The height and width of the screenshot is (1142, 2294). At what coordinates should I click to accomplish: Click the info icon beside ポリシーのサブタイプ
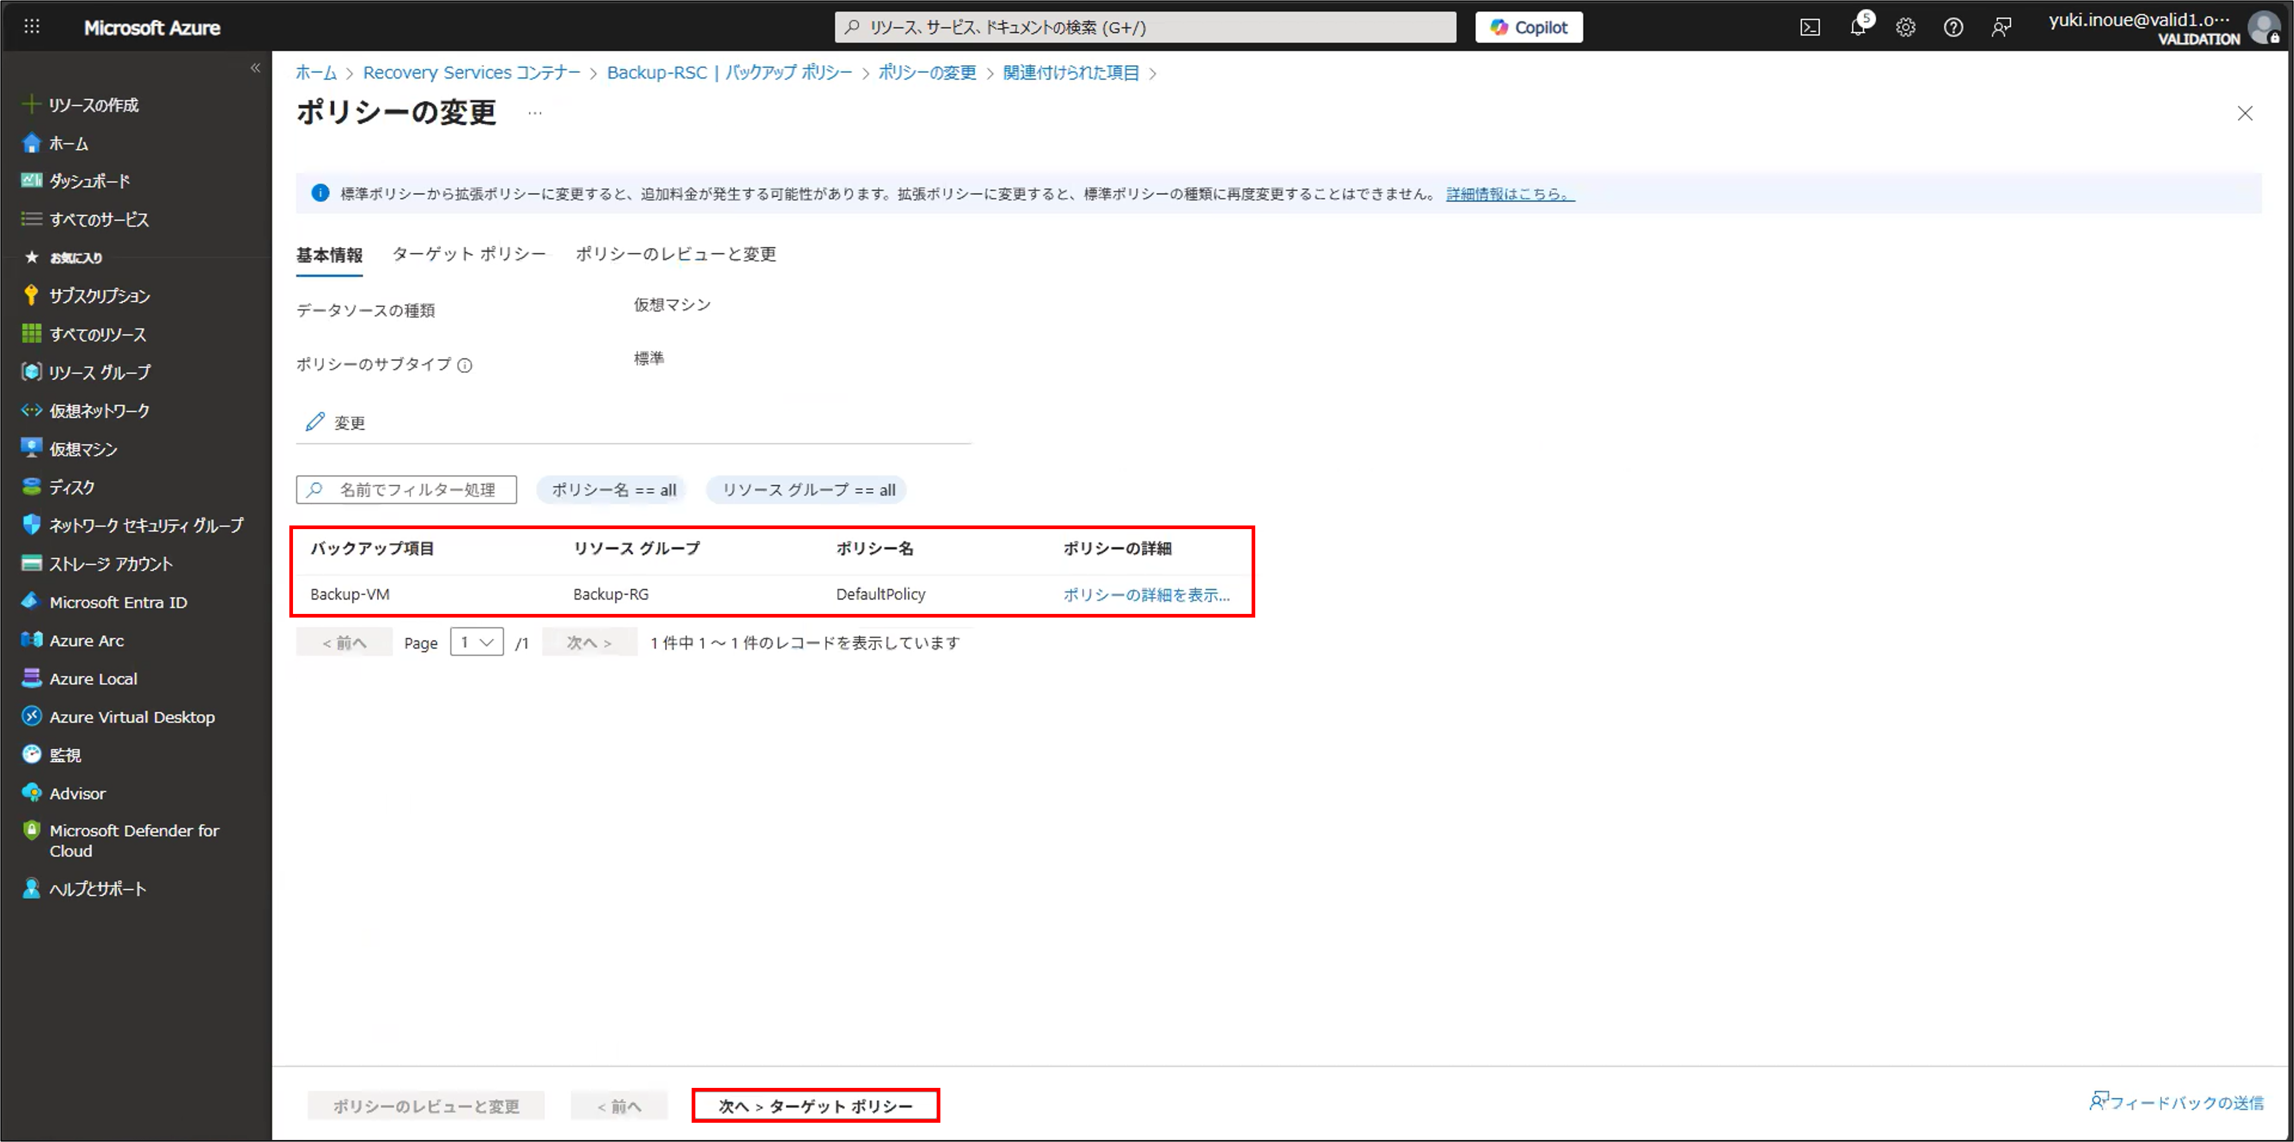[465, 365]
